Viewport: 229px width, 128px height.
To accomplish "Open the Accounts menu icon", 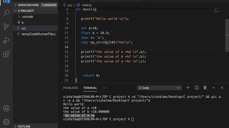I will coord(6,108).
